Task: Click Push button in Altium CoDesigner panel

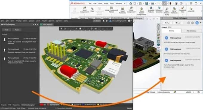Action: pos(17,30)
